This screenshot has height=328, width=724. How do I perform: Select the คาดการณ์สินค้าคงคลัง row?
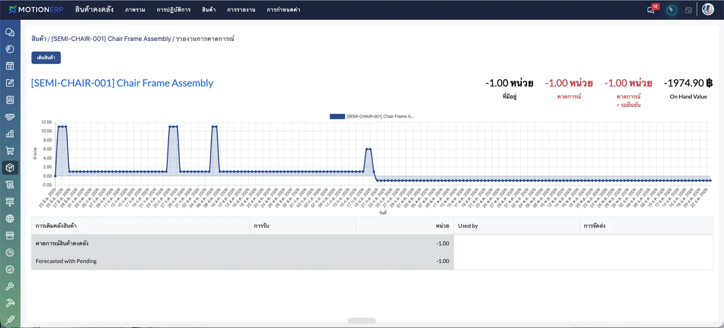click(x=243, y=243)
